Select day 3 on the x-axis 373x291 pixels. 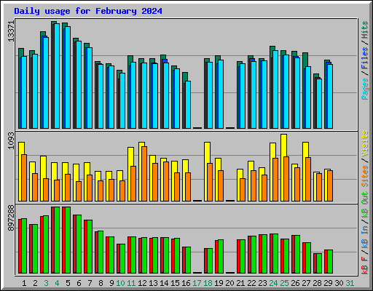point(46,283)
